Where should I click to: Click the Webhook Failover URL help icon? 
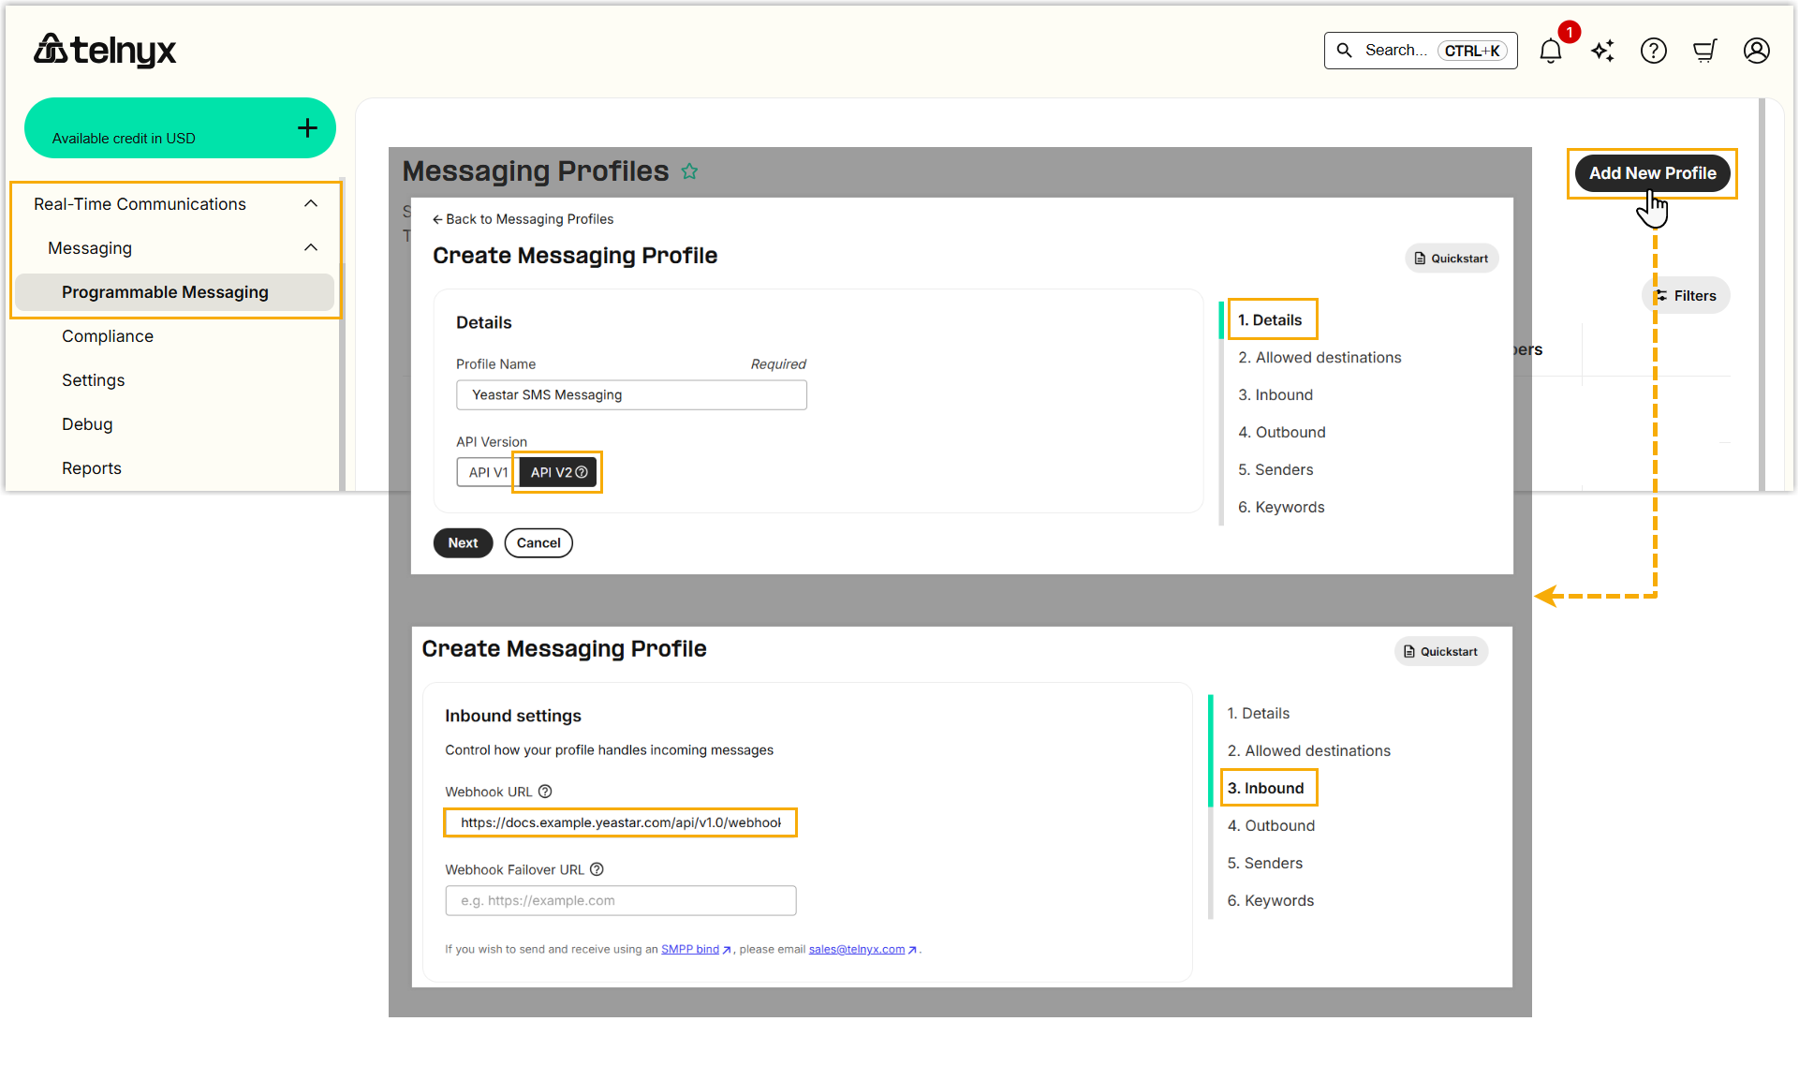tap(597, 869)
